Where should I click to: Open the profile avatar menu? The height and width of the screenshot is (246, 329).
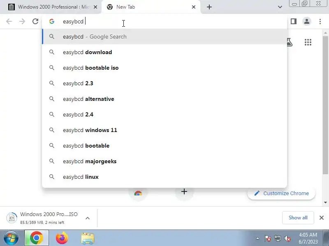pyautogui.click(x=307, y=21)
